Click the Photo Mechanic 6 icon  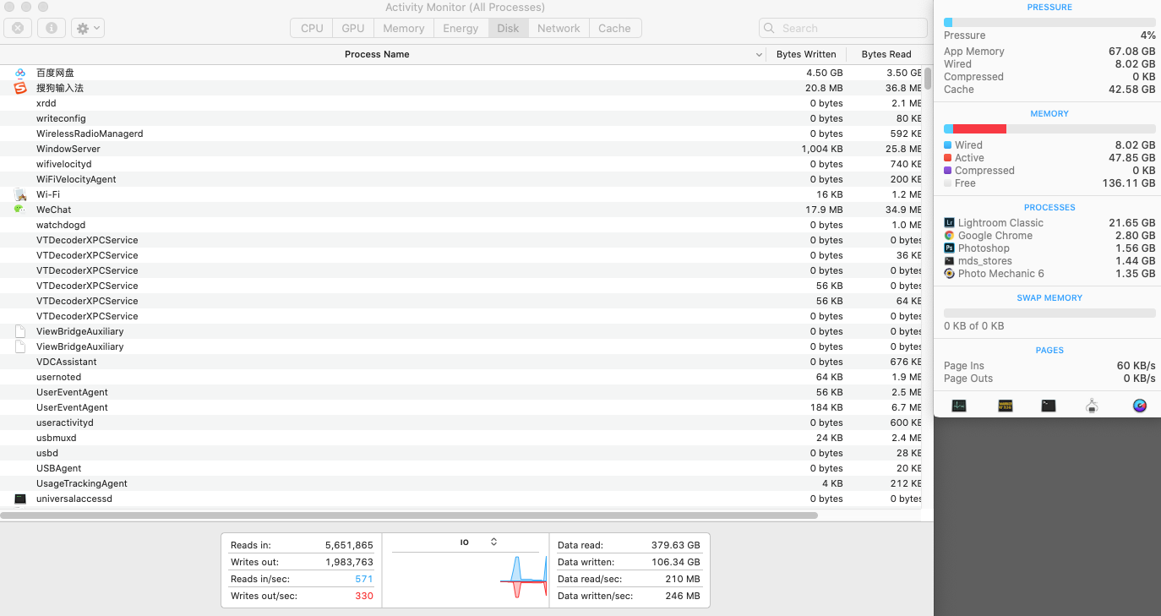click(x=949, y=274)
